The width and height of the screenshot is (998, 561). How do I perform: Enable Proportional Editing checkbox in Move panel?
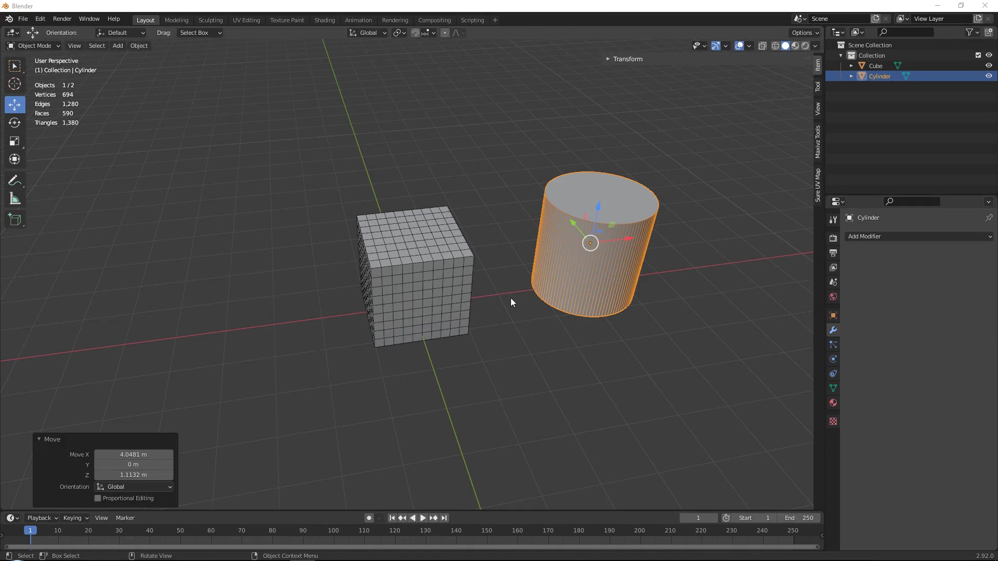click(98, 499)
